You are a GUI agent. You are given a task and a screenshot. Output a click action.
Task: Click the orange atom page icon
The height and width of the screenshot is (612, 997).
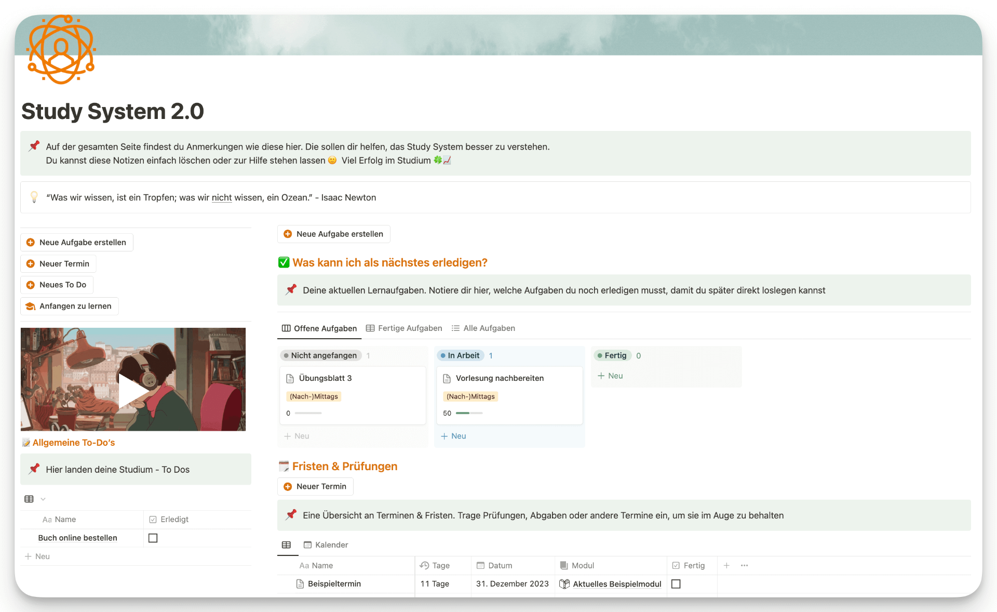pos(61,50)
